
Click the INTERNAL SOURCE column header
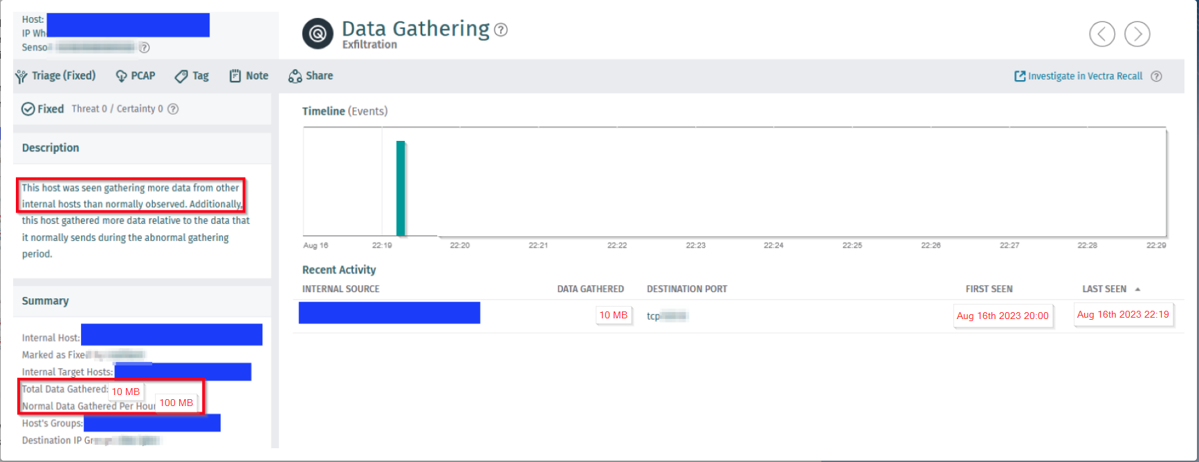click(x=340, y=289)
